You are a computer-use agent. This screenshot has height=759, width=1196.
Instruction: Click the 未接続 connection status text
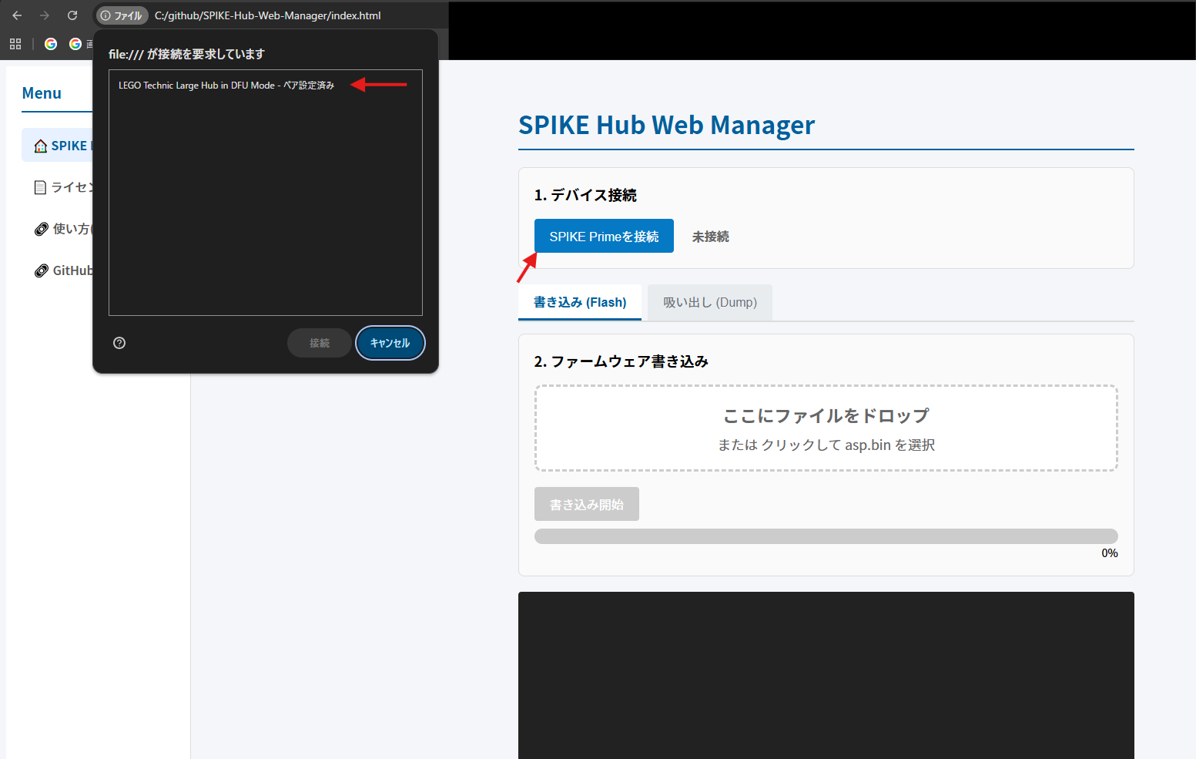710,237
